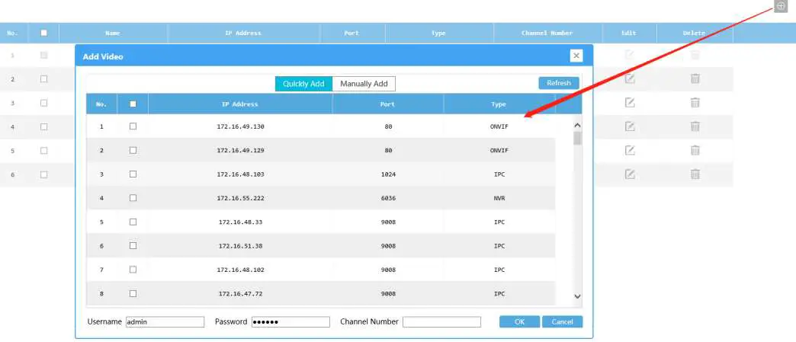Select IP address 172.16.55.222
The width and height of the screenshot is (796, 342).
(x=241, y=198)
